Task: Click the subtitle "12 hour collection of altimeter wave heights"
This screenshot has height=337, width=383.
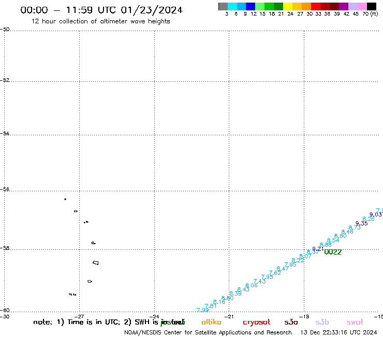Action: pyautogui.click(x=100, y=21)
